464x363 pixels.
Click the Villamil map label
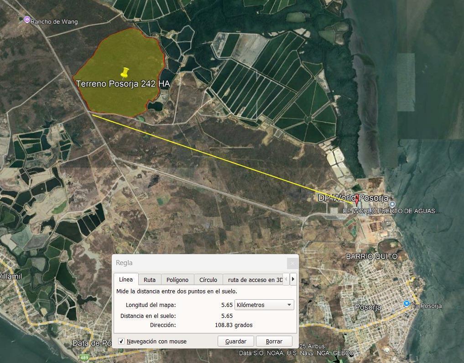pyautogui.click(x=11, y=276)
